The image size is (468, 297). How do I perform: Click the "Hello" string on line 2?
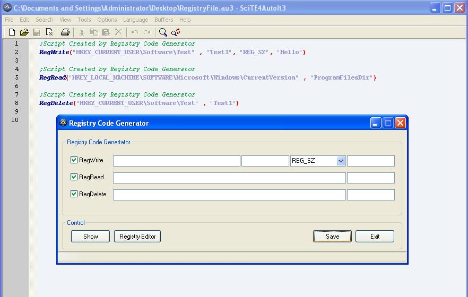click(290, 52)
